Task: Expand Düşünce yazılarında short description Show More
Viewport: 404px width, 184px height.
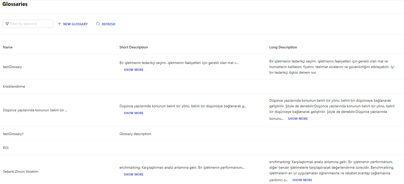Action: 133,113
